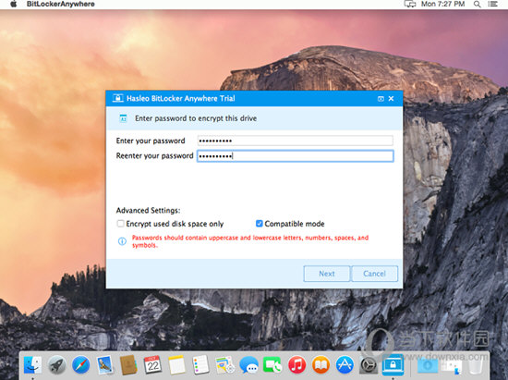Click the Hasleo BitLocker title bar logo icon
This screenshot has width=508, height=380.
click(117, 98)
